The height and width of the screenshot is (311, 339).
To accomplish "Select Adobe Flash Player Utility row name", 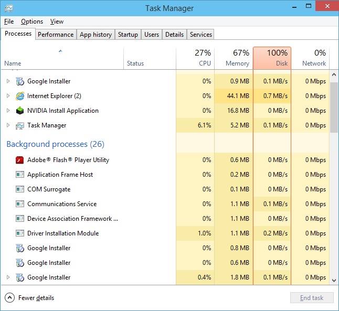I will (x=68, y=160).
